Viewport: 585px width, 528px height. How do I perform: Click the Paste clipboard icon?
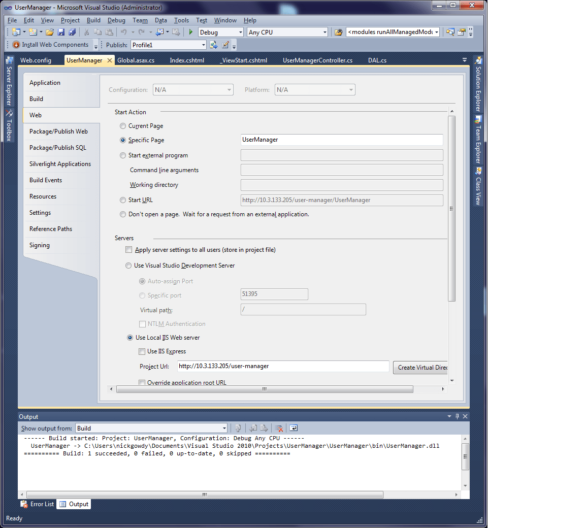(109, 32)
